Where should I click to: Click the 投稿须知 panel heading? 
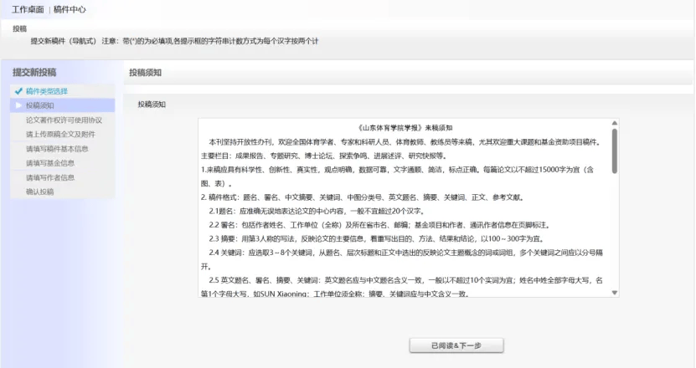pyautogui.click(x=145, y=73)
